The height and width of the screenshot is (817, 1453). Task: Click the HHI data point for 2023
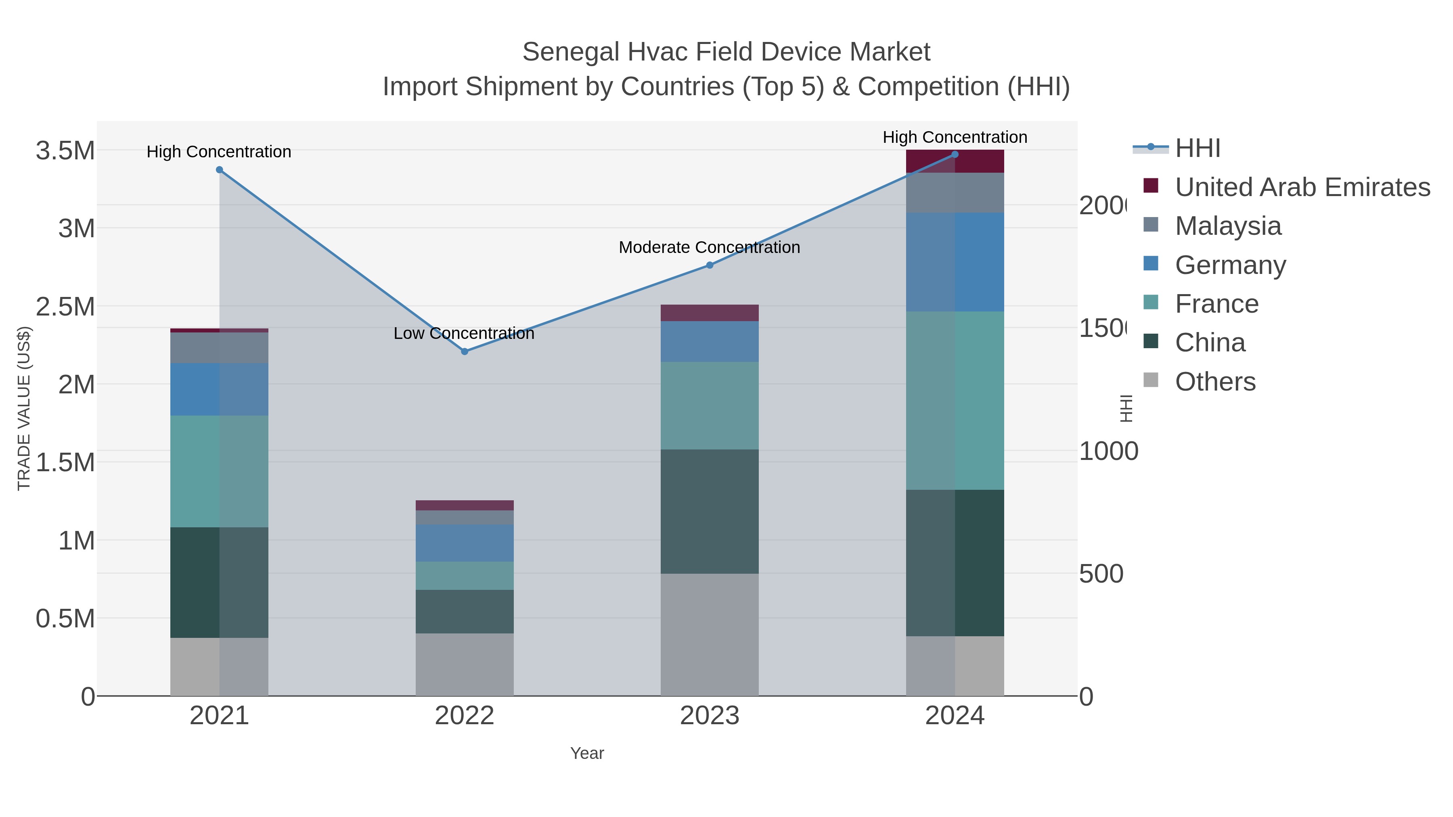pos(710,265)
